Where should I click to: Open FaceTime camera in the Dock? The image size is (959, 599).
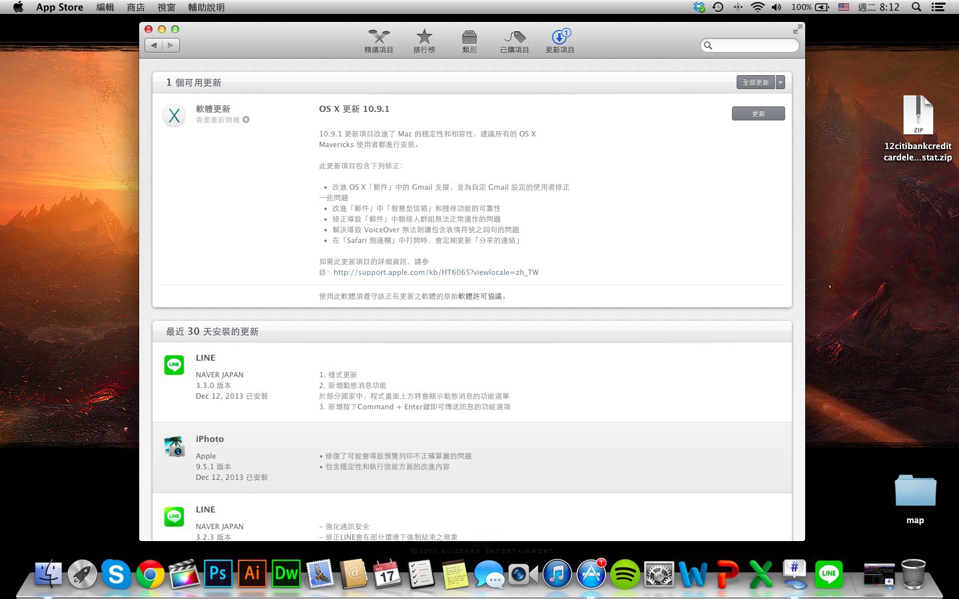[523, 574]
